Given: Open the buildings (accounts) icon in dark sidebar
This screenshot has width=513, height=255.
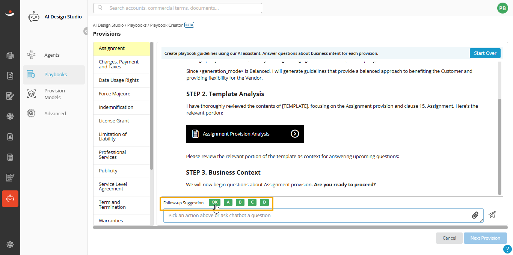Looking at the screenshot, I should (10, 56).
